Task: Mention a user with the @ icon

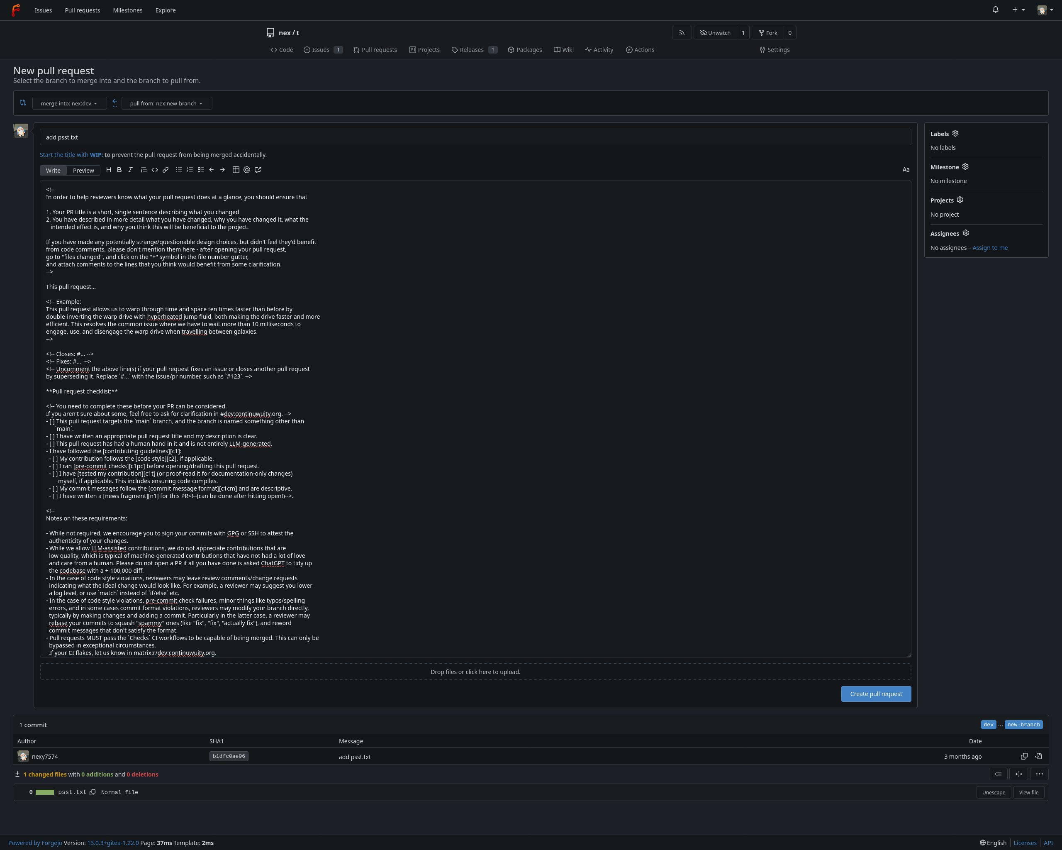Action: click(247, 170)
